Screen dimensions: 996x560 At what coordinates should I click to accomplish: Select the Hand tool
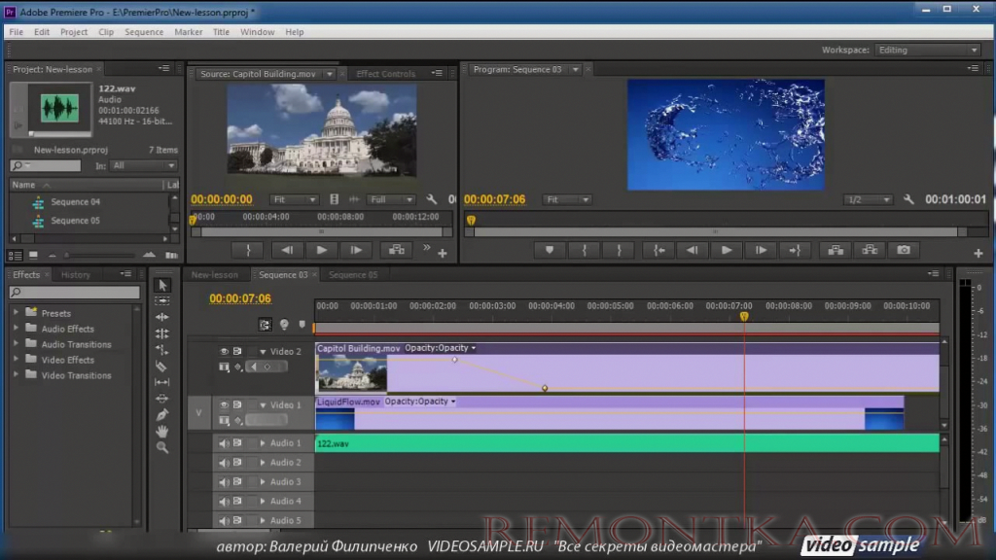pyautogui.click(x=162, y=431)
